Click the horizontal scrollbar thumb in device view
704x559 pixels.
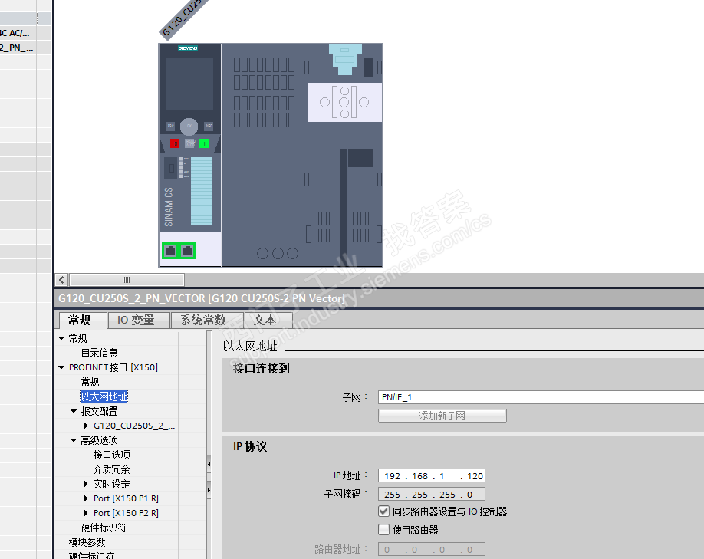click(127, 280)
